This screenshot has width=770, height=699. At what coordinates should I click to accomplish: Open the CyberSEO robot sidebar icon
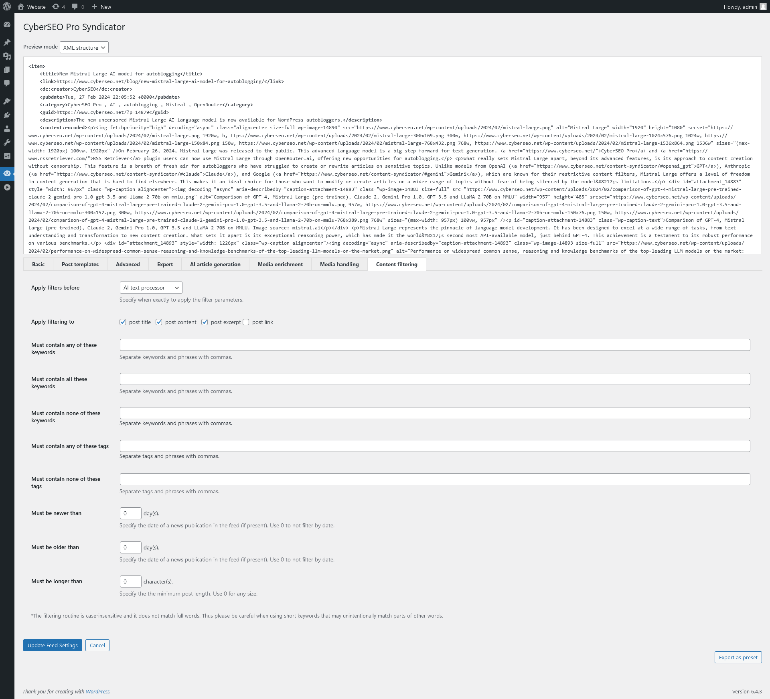pyautogui.click(x=7, y=174)
